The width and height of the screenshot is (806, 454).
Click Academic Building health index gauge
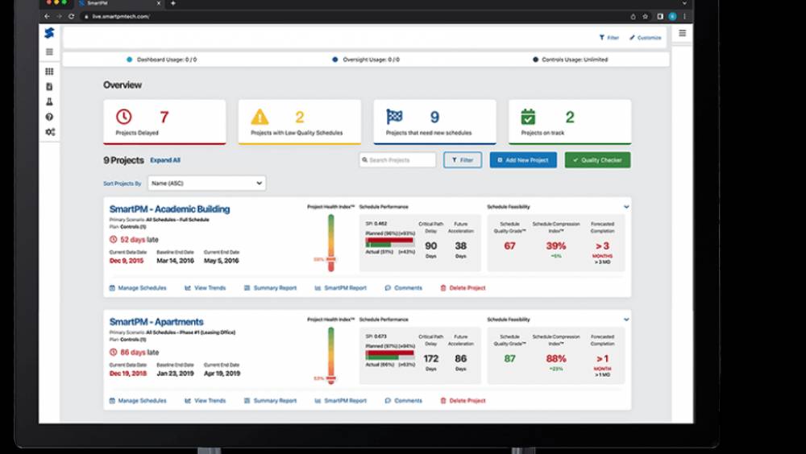(331, 243)
